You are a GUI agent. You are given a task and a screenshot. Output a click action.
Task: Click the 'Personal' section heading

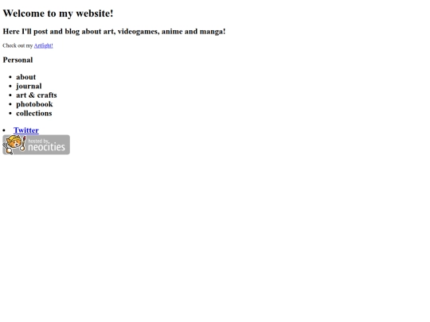(18, 60)
